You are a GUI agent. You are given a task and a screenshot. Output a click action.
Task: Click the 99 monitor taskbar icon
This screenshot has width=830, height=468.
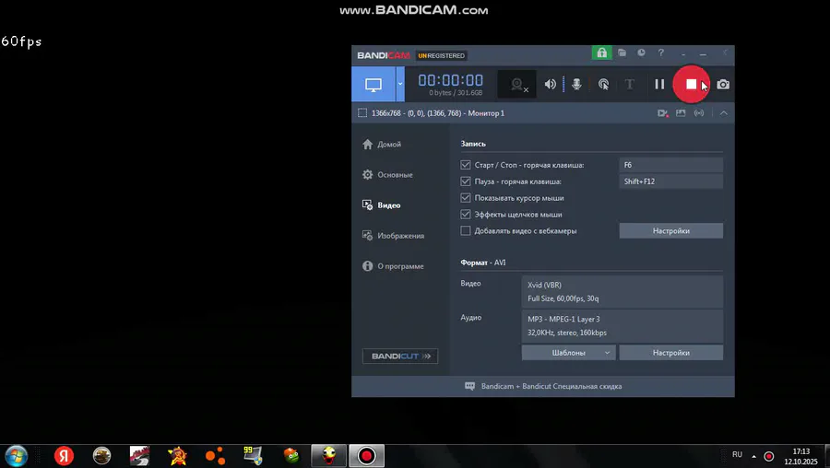(x=253, y=456)
